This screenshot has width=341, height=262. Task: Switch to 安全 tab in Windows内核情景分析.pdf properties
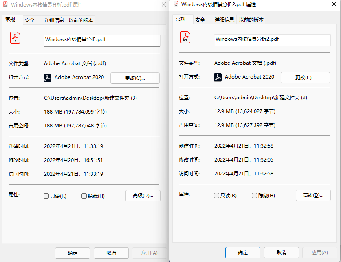[30, 20]
